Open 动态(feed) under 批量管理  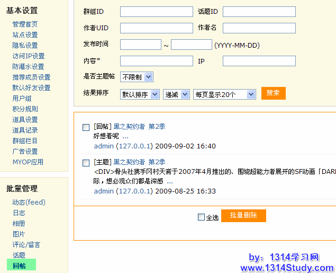coord(29,202)
